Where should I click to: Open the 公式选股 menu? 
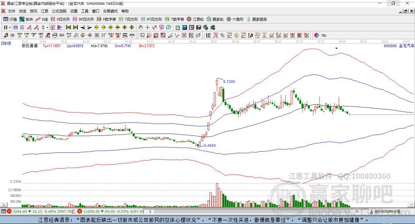pyautogui.click(x=59, y=11)
